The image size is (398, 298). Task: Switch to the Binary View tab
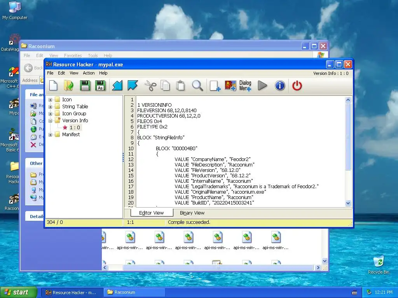click(x=192, y=213)
